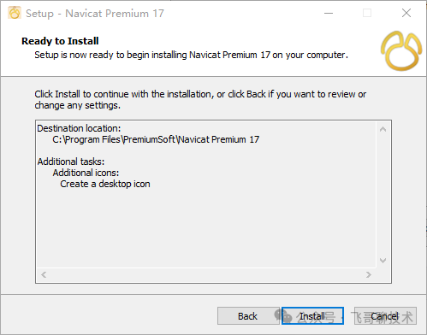Go Back to the previous setup step
The width and height of the screenshot is (427, 335).
[x=248, y=316]
